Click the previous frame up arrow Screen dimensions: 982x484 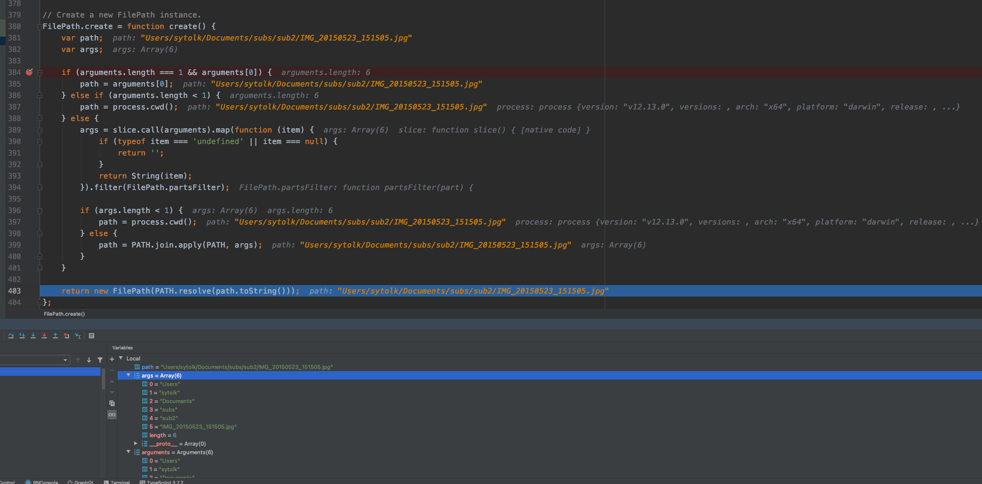[x=78, y=360]
